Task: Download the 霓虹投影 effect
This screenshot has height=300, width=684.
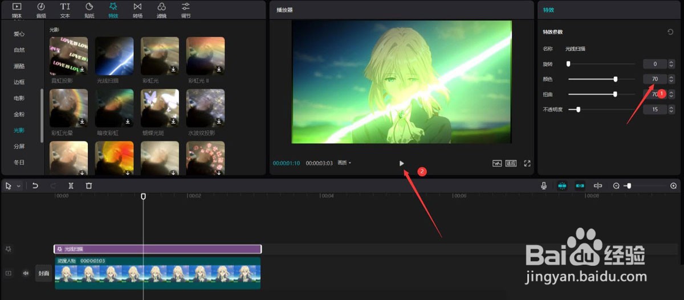Action: pos(82,69)
